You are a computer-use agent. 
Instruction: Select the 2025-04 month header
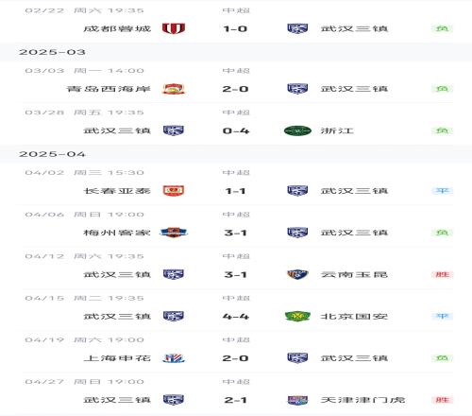(52, 154)
